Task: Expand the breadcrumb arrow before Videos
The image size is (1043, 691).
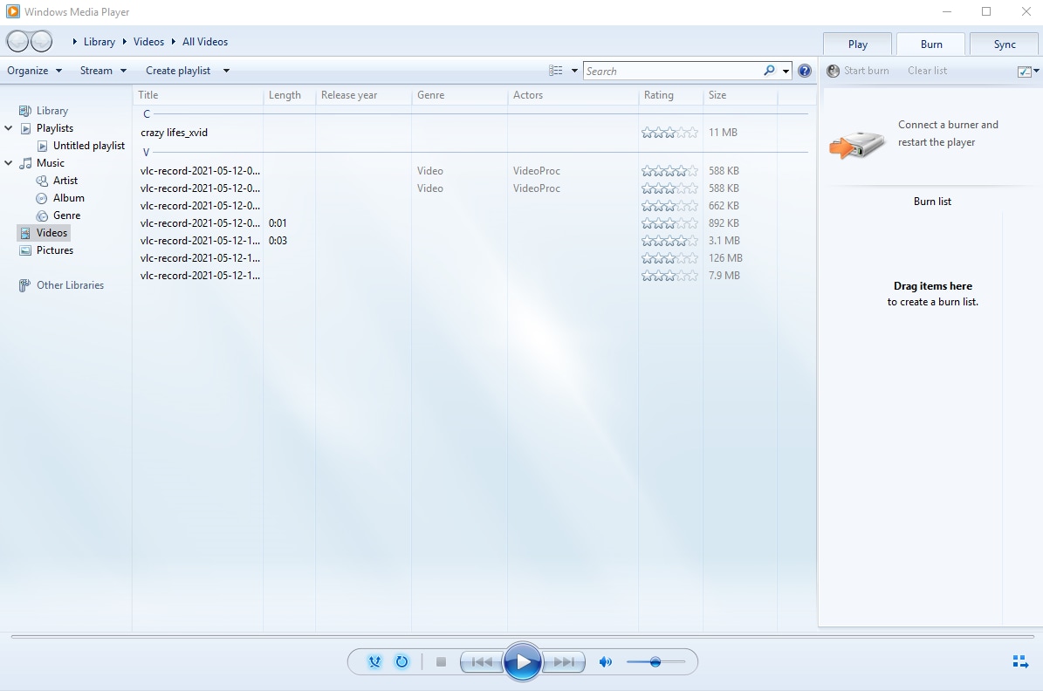Action: [125, 41]
